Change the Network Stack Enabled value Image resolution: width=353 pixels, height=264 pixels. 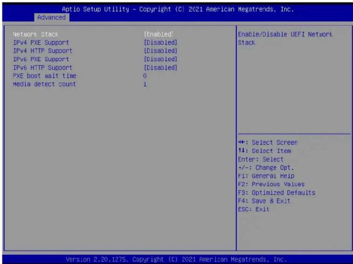tap(158, 34)
